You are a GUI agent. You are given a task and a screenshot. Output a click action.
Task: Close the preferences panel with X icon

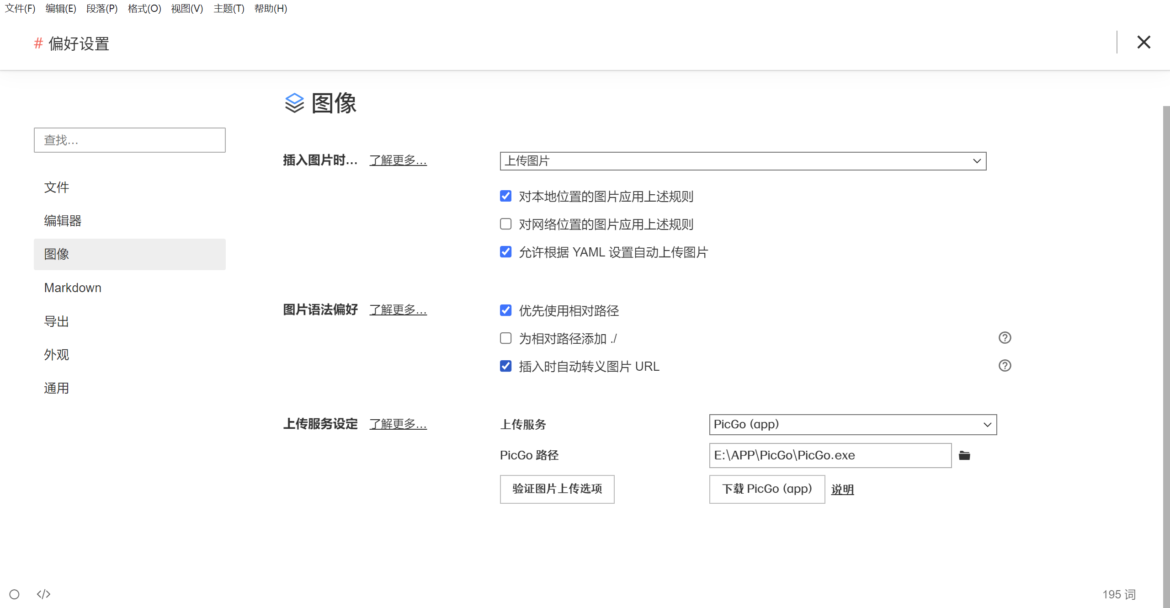[1143, 42]
